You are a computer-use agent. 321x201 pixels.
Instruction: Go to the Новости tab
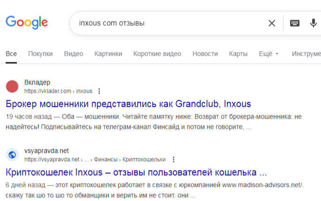205,54
